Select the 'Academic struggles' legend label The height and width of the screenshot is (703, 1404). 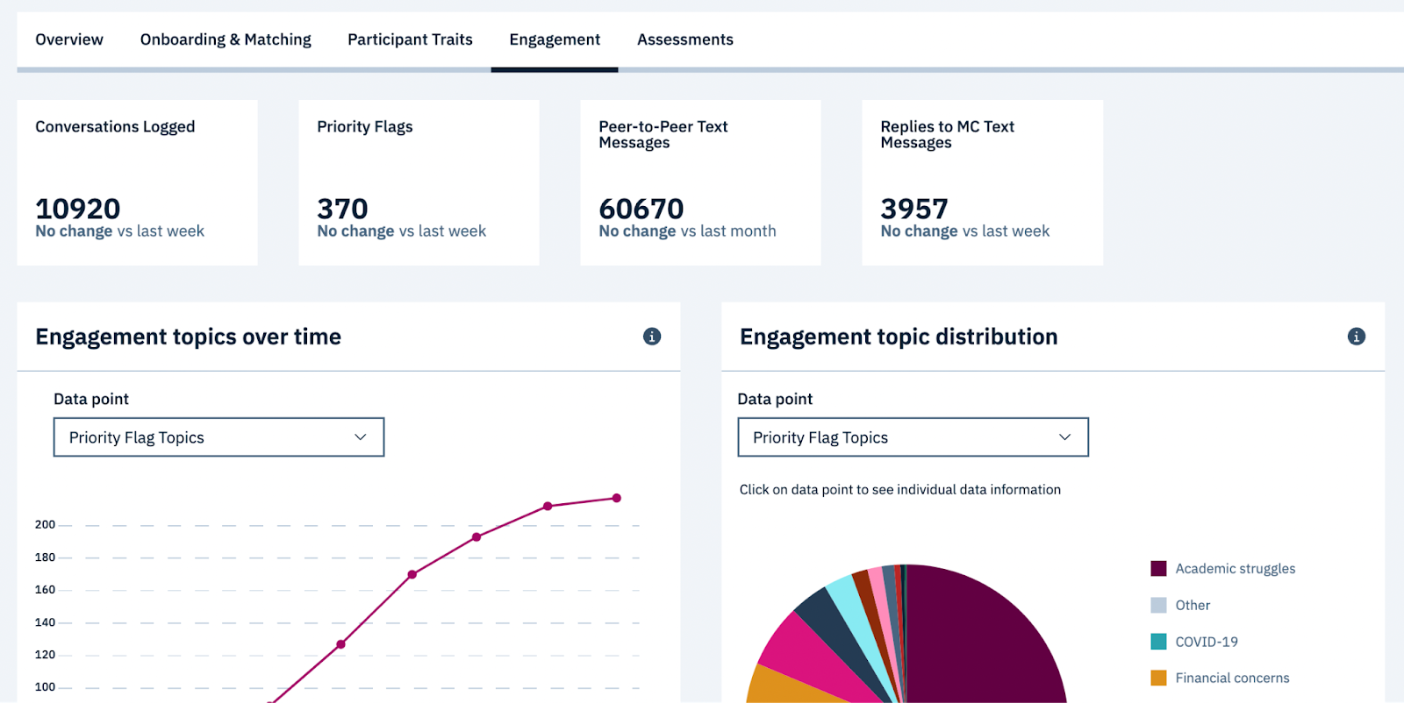click(1235, 569)
